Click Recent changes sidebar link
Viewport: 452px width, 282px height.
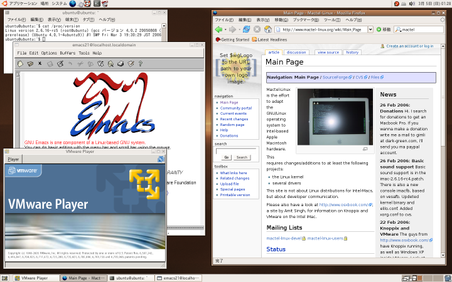coord(234,119)
